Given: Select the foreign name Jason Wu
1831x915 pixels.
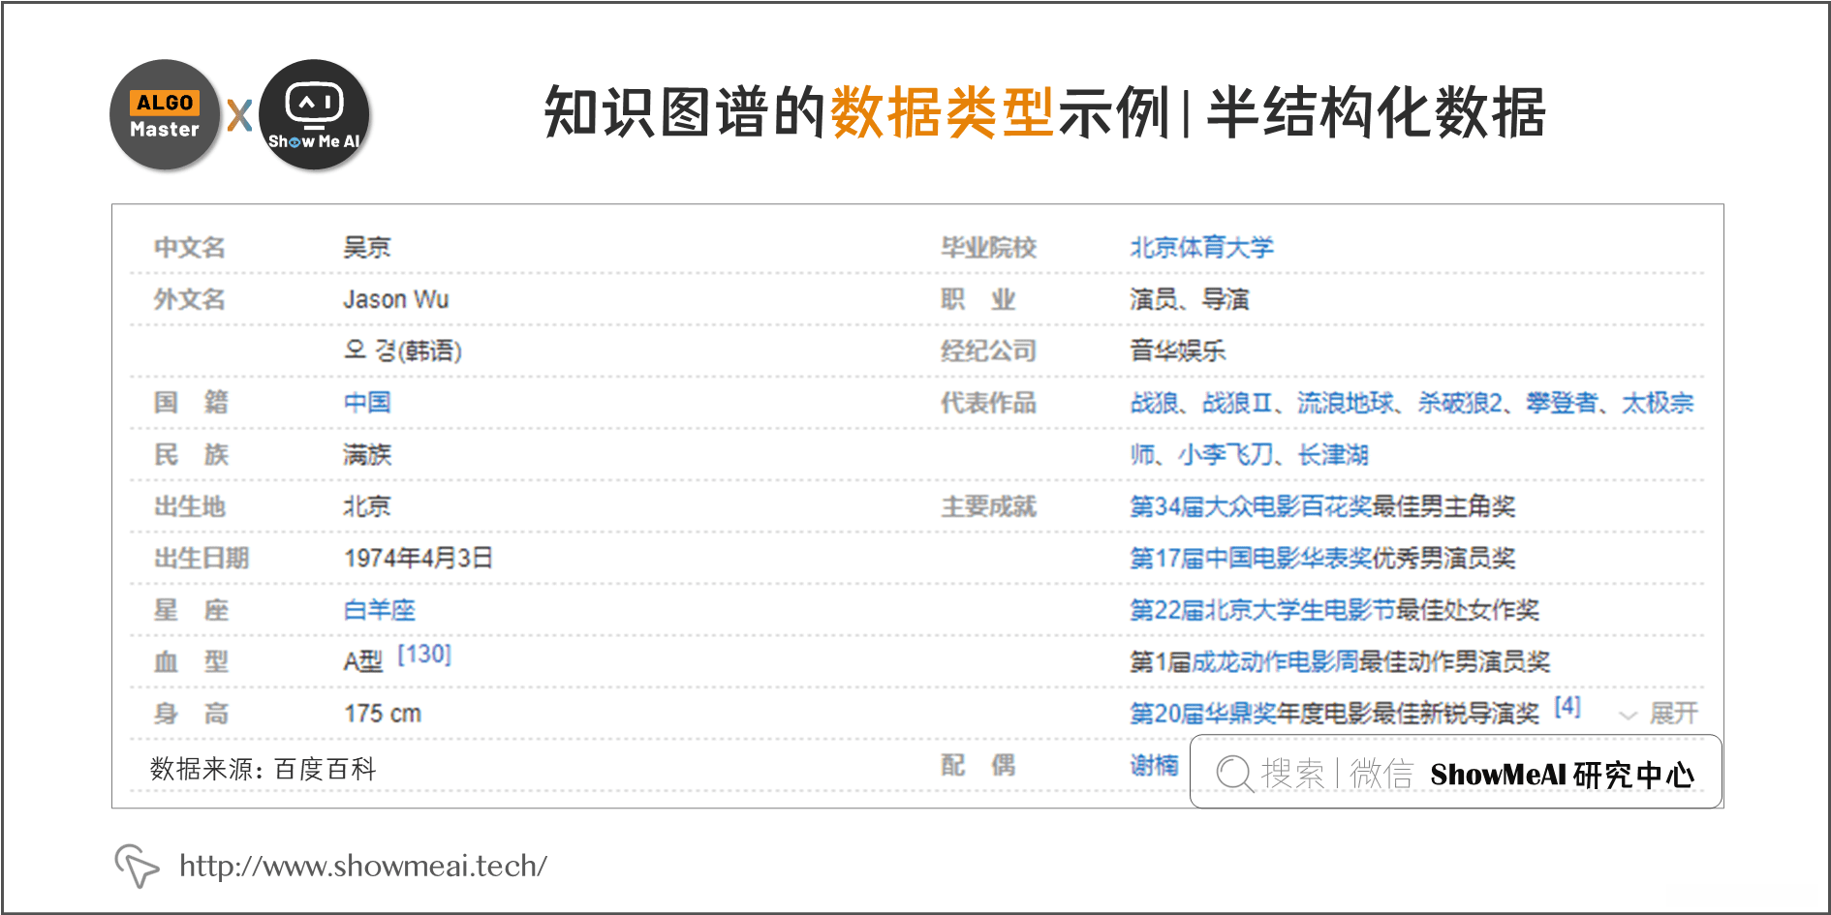Looking at the screenshot, I should [396, 299].
